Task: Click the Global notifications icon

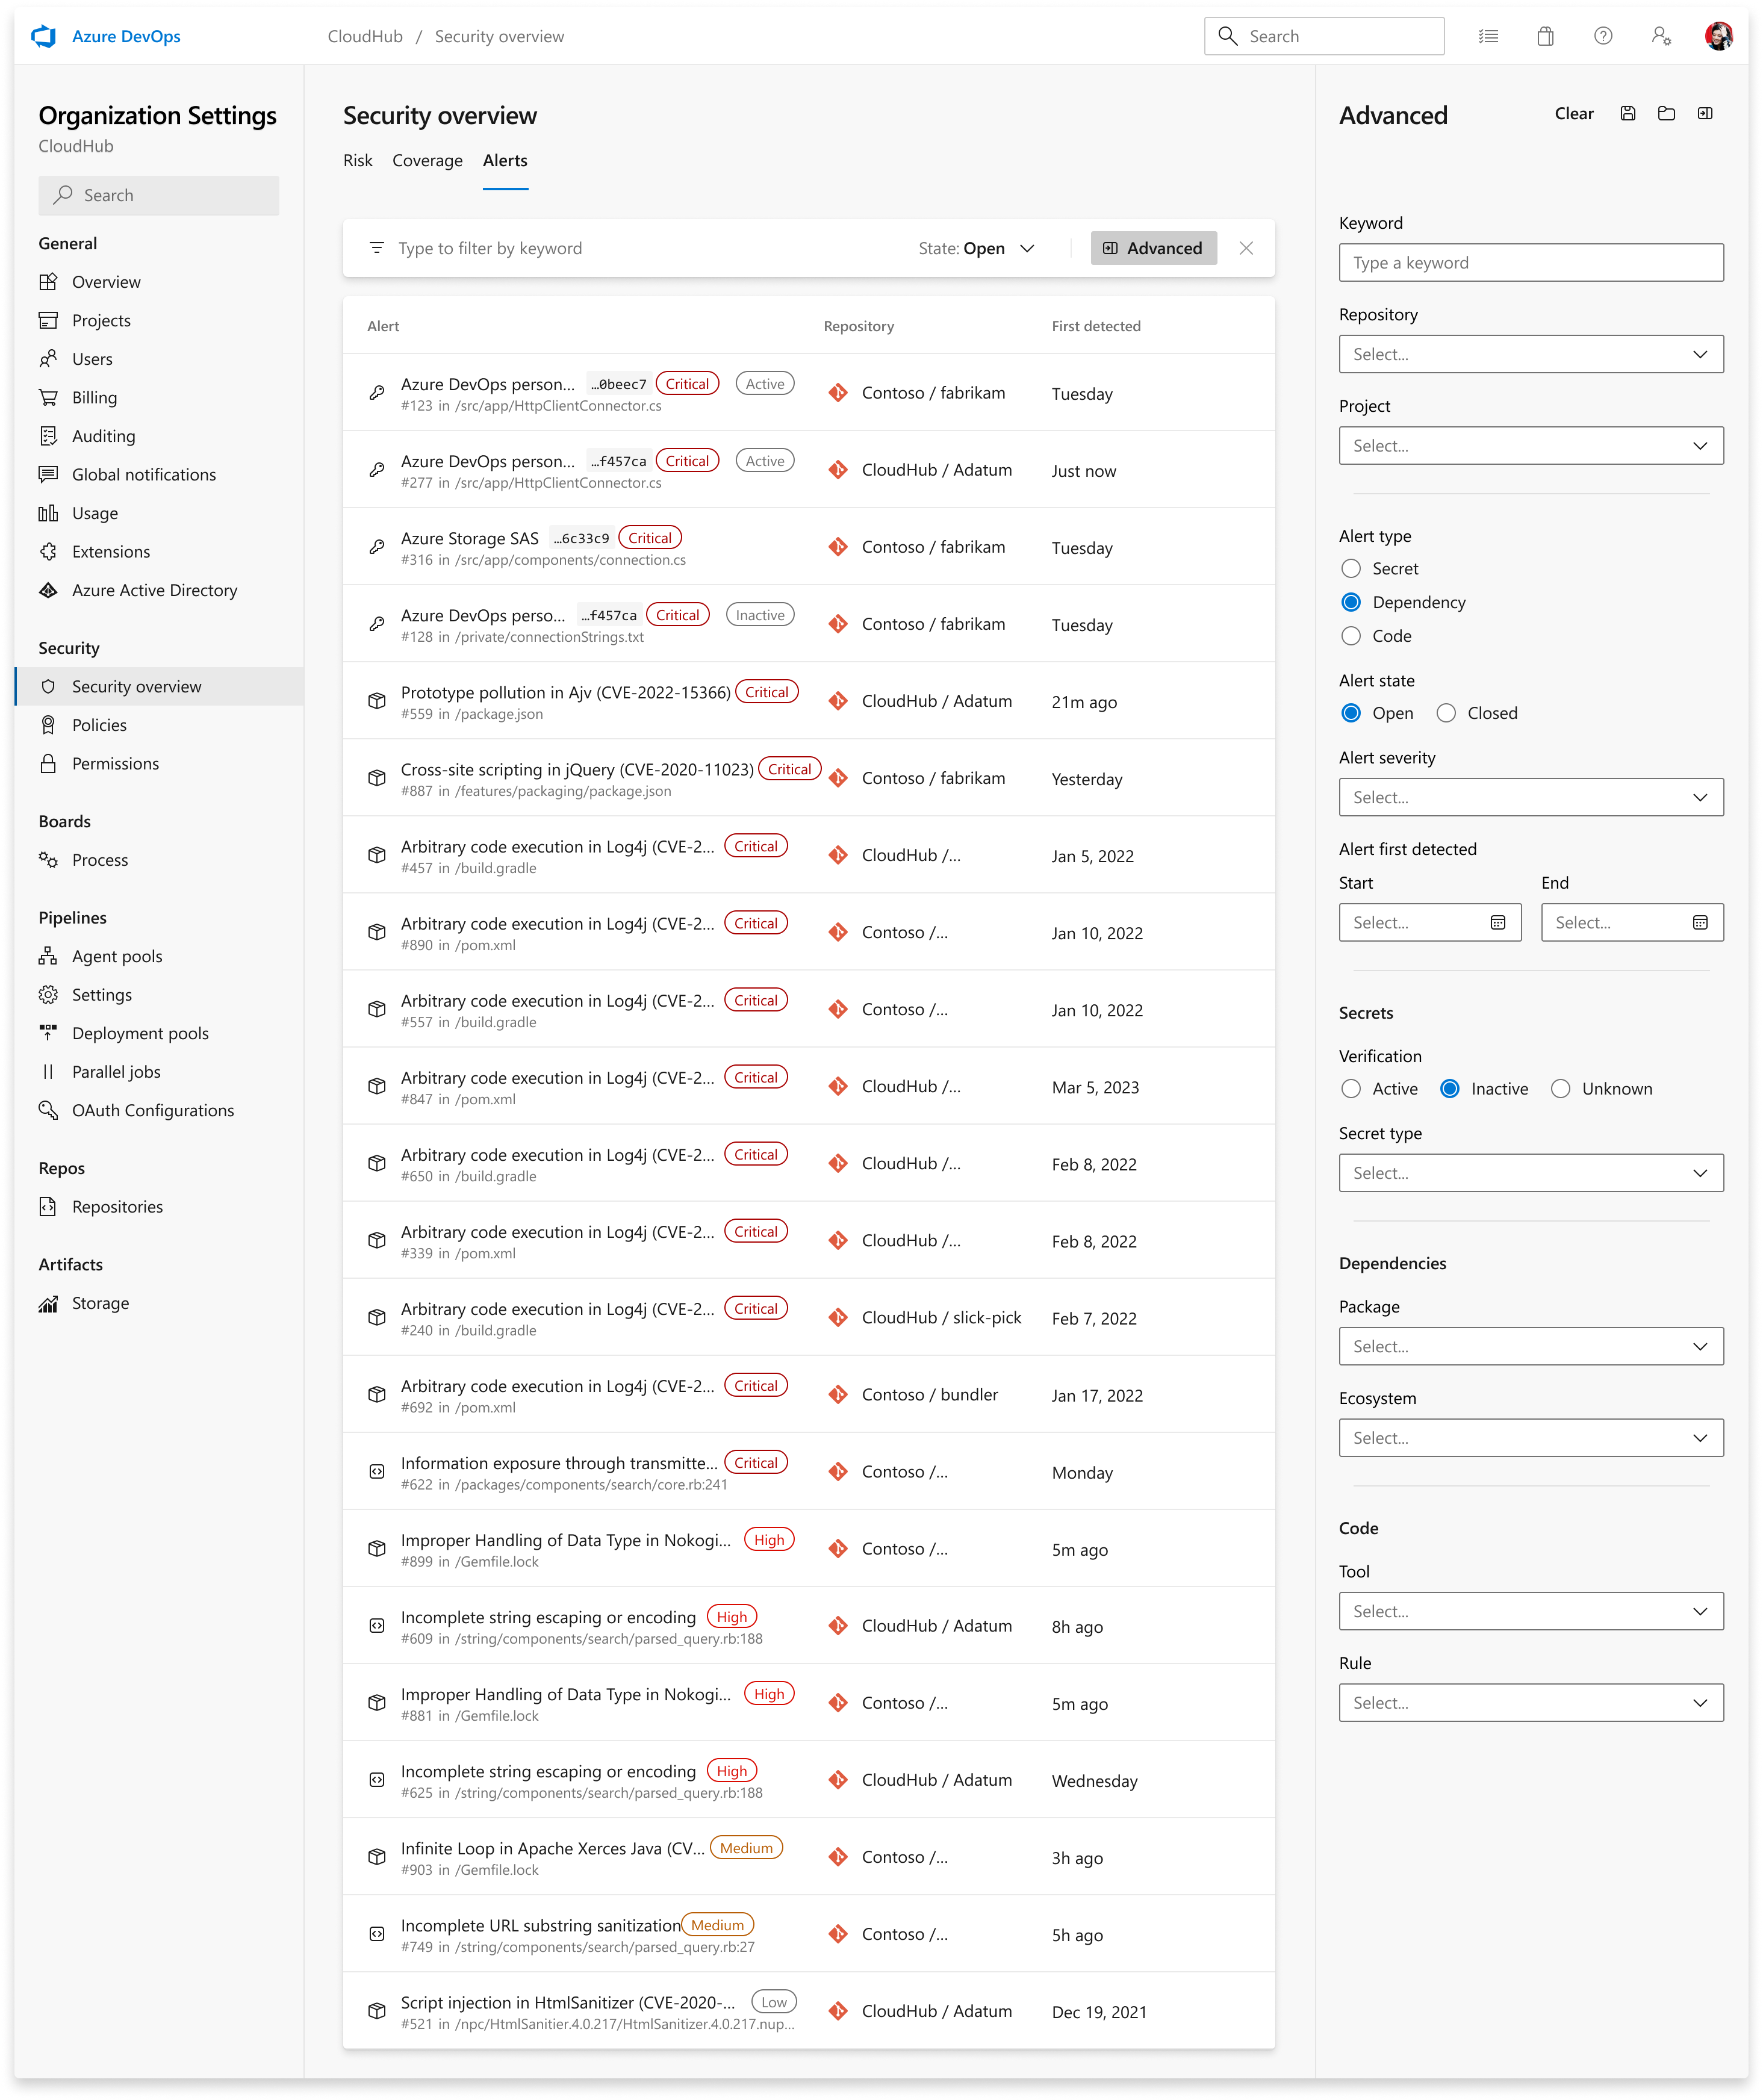Action: click(x=48, y=475)
